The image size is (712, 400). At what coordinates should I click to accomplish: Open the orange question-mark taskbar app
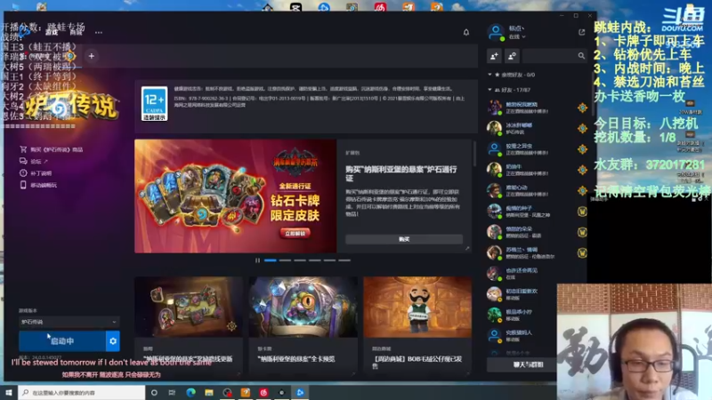[x=246, y=392]
